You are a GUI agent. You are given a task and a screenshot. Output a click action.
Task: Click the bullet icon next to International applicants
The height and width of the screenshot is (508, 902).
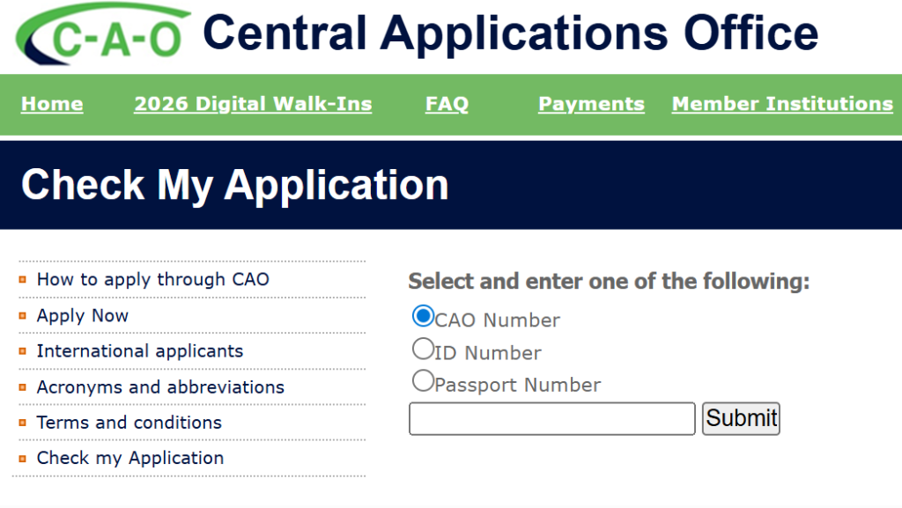click(x=22, y=350)
